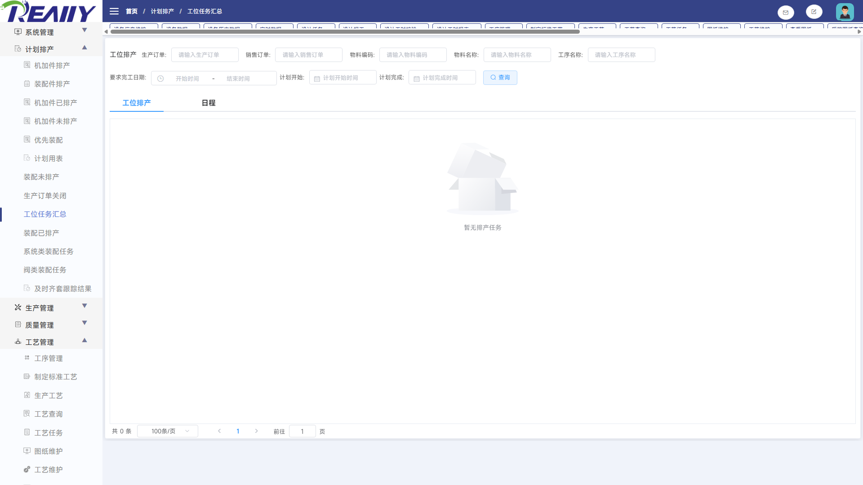The image size is (863, 485).
Task: Click the horizontal tab bar scrollbar
Action: 345,31
